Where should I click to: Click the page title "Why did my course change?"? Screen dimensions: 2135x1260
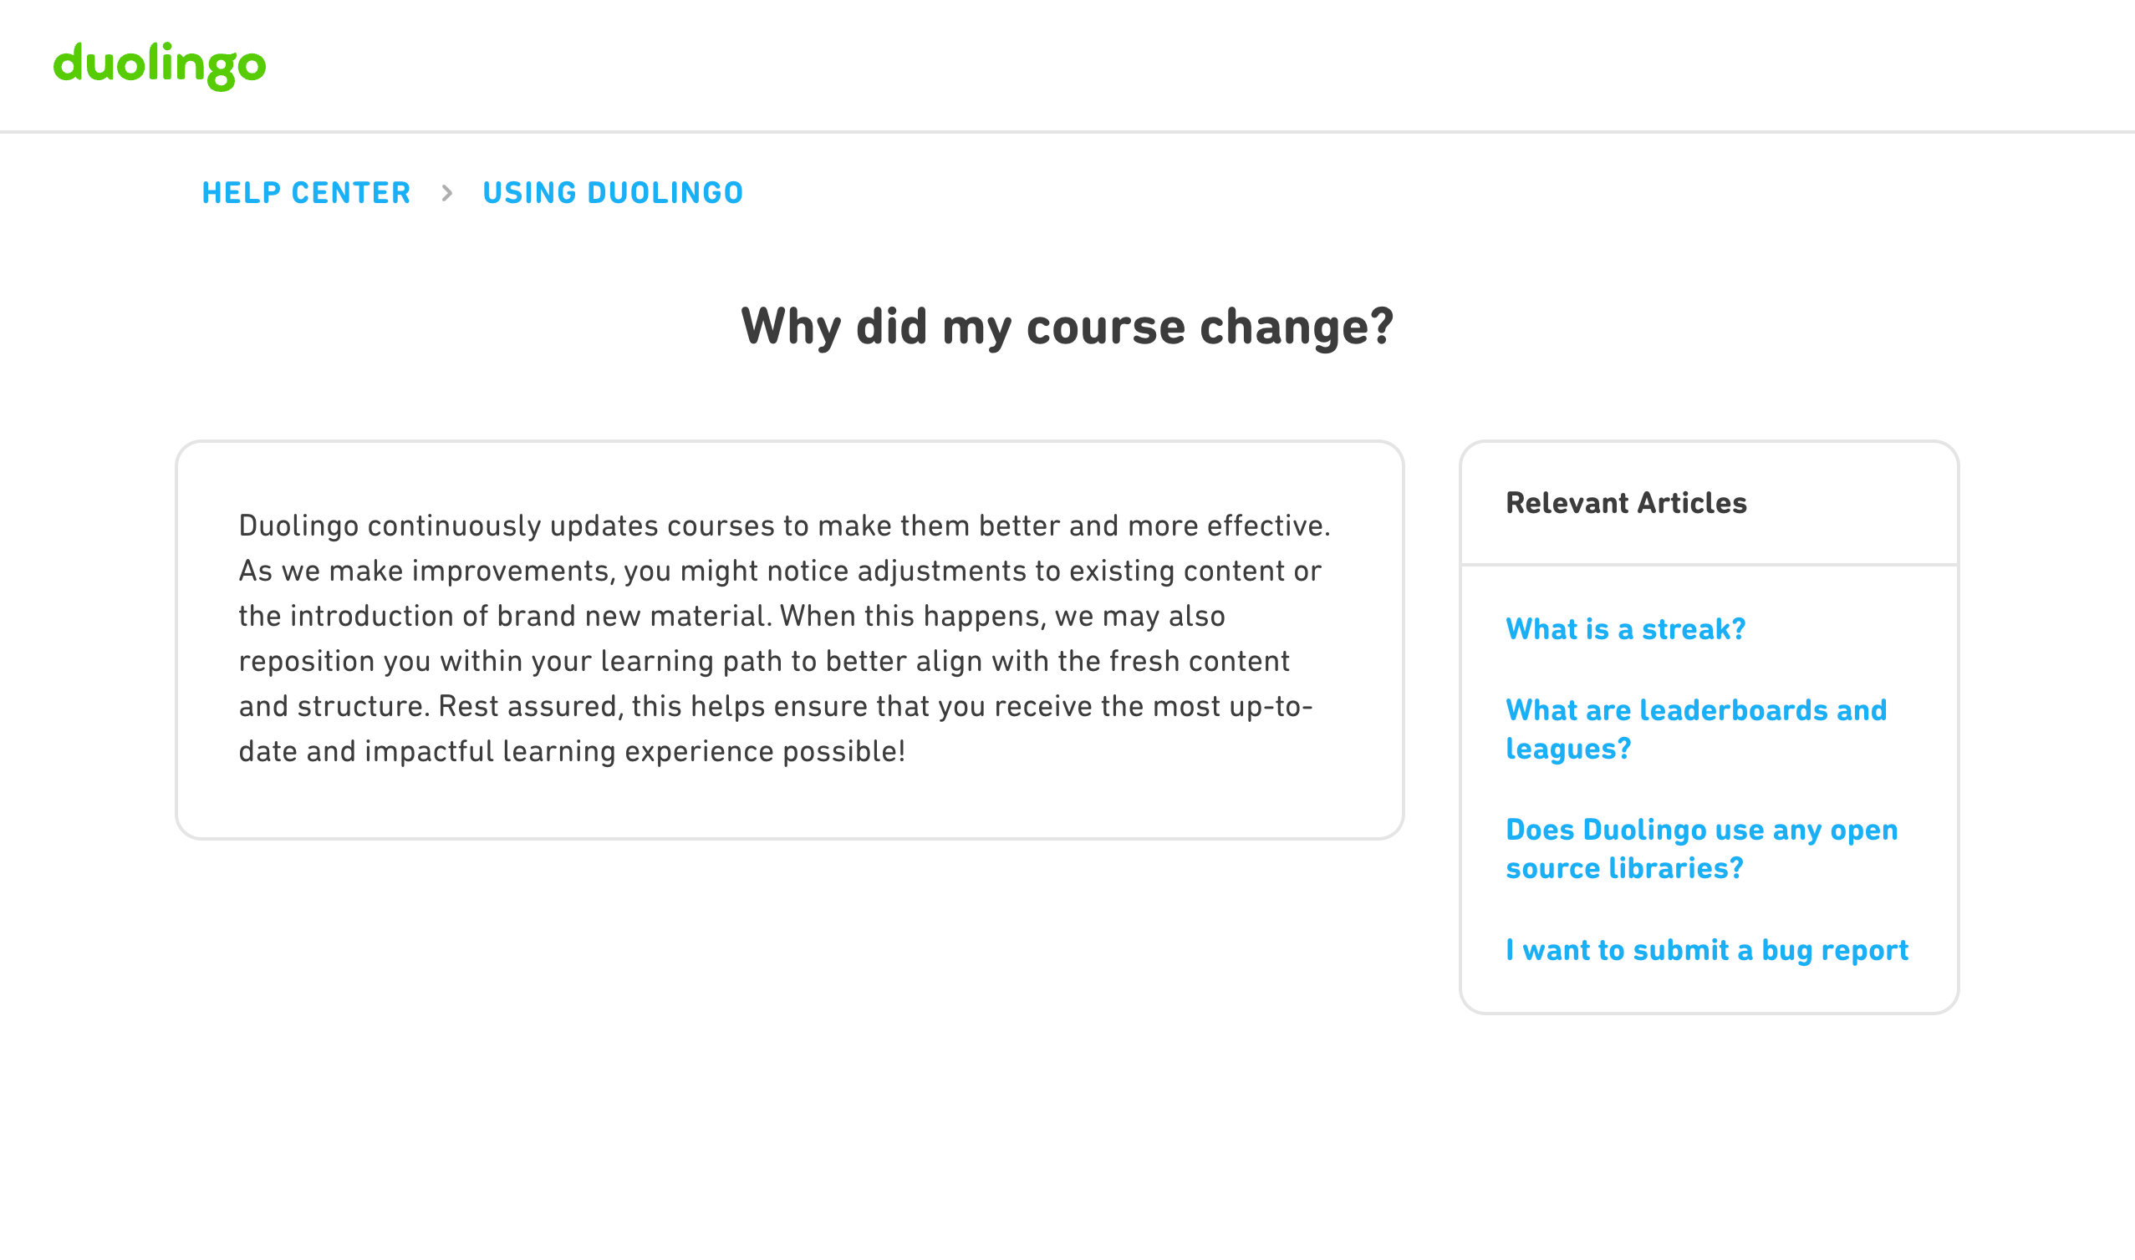tap(1067, 325)
